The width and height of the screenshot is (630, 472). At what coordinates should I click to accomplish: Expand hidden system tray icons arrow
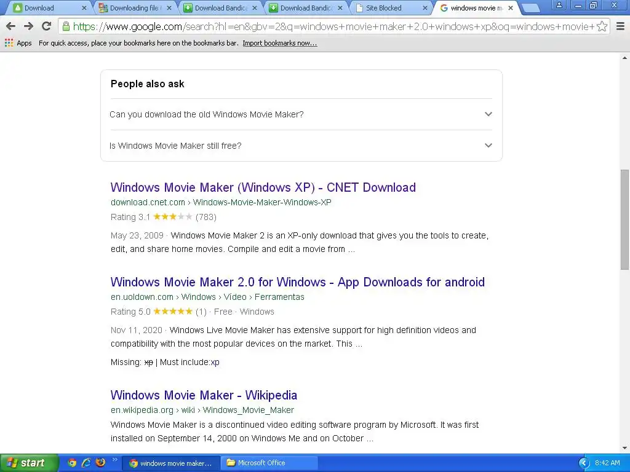point(583,463)
